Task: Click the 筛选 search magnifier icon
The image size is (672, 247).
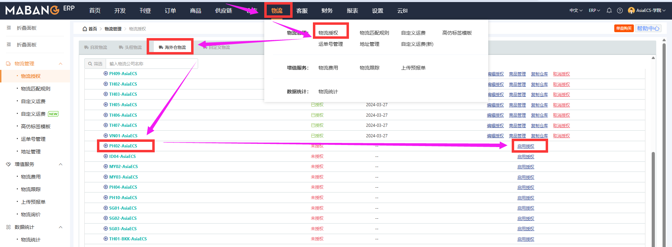Action: pyautogui.click(x=90, y=64)
